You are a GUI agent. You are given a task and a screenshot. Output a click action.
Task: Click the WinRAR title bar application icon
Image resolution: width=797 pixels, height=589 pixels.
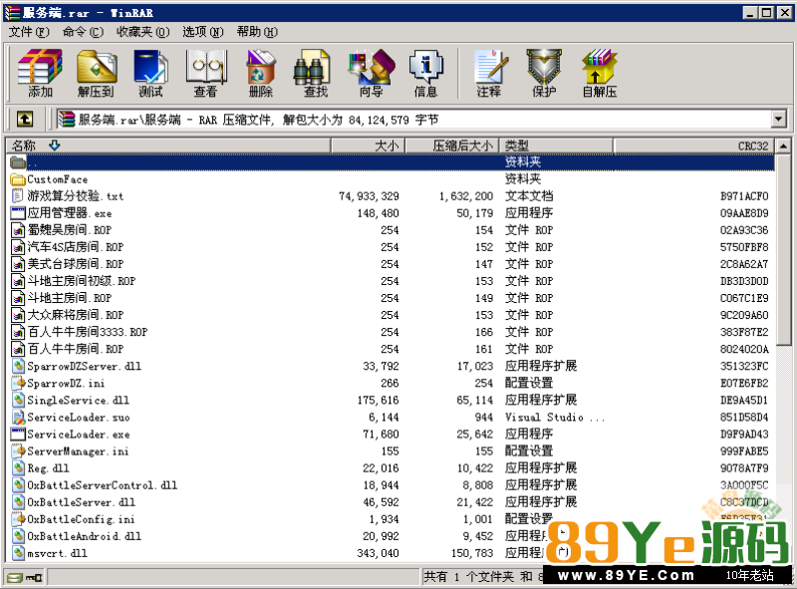click(12, 13)
